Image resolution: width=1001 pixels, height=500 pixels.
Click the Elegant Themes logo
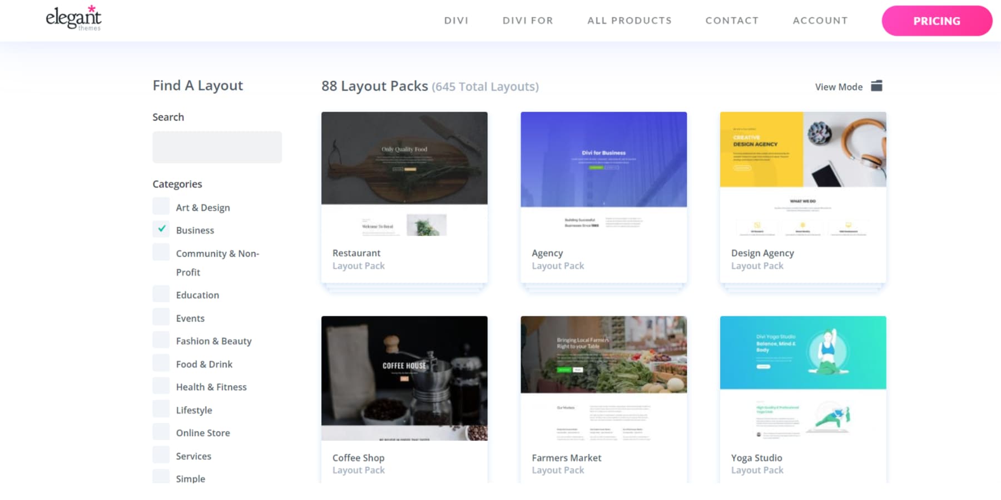pyautogui.click(x=73, y=18)
